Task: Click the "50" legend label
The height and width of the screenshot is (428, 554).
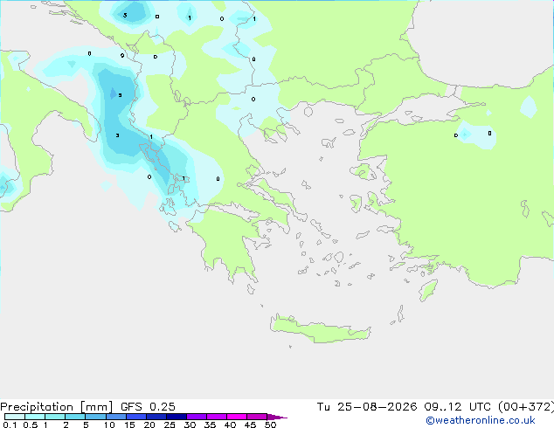Action: point(270,425)
